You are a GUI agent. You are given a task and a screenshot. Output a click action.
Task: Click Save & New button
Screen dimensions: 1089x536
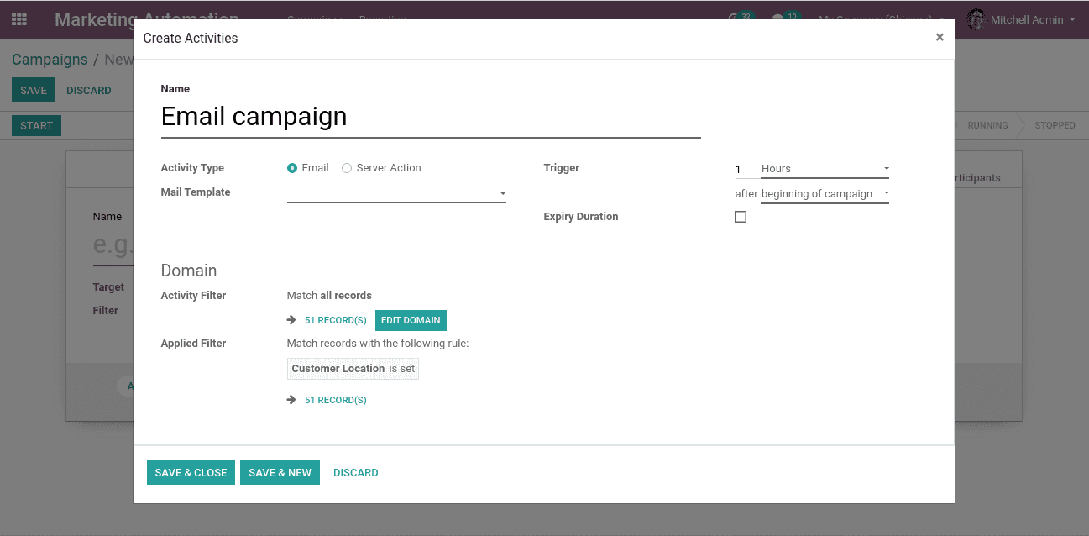[280, 472]
